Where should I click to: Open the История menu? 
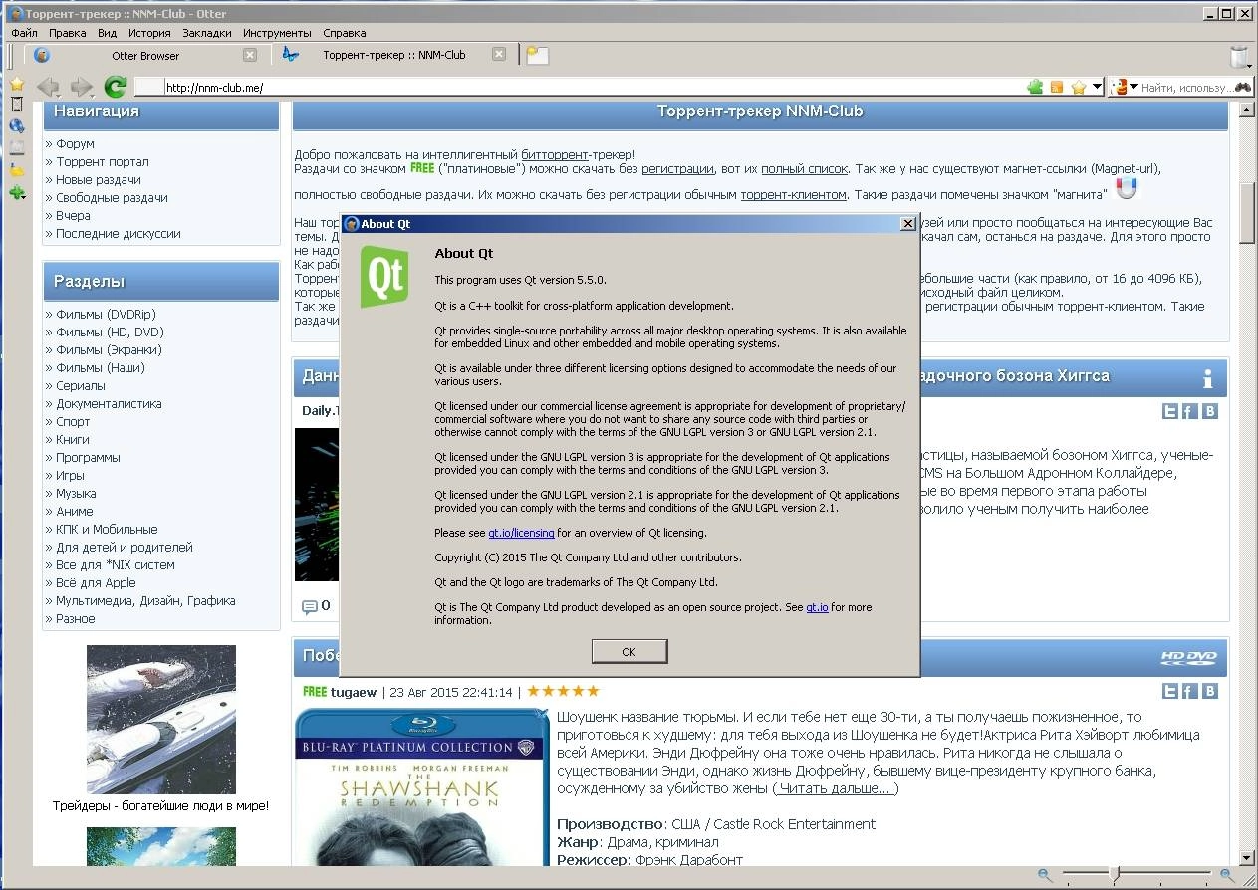coord(149,33)
